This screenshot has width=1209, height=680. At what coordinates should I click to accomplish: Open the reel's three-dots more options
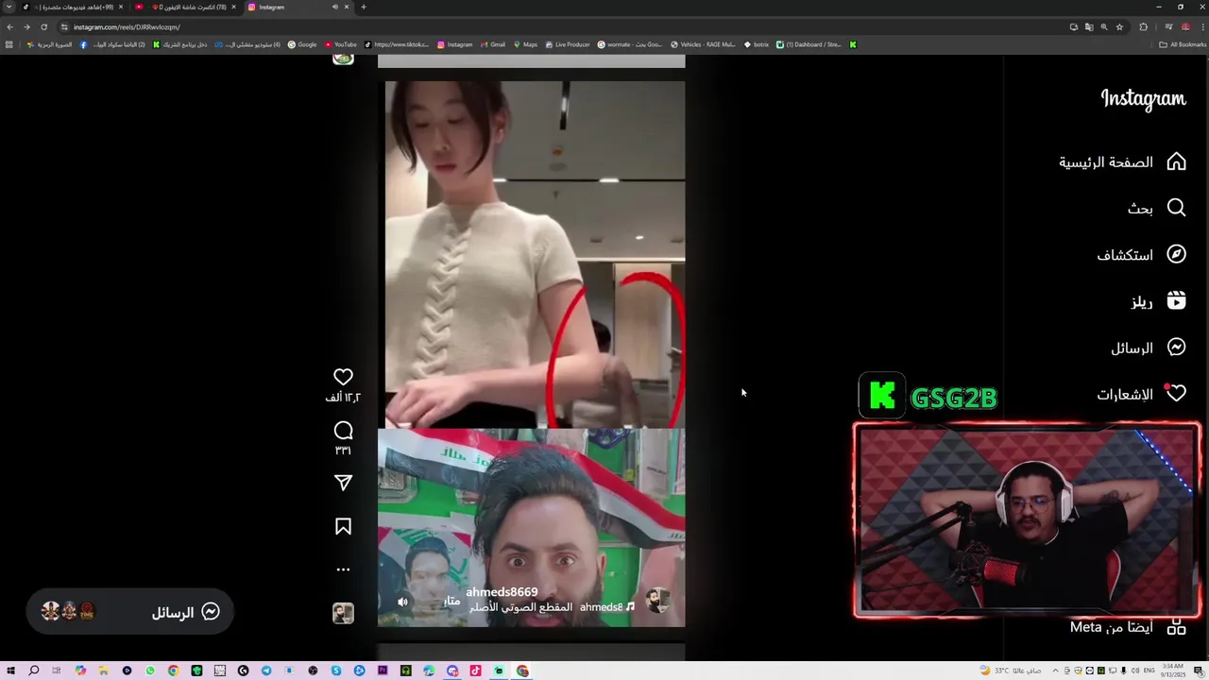pos(343,569)
